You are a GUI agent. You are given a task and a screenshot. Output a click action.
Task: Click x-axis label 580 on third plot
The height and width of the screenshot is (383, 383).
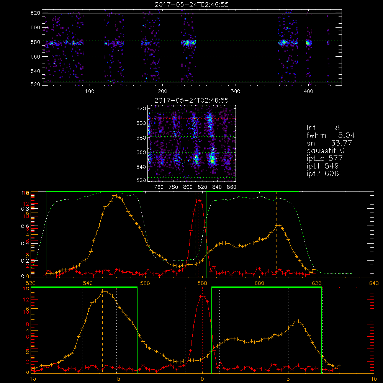202,283
